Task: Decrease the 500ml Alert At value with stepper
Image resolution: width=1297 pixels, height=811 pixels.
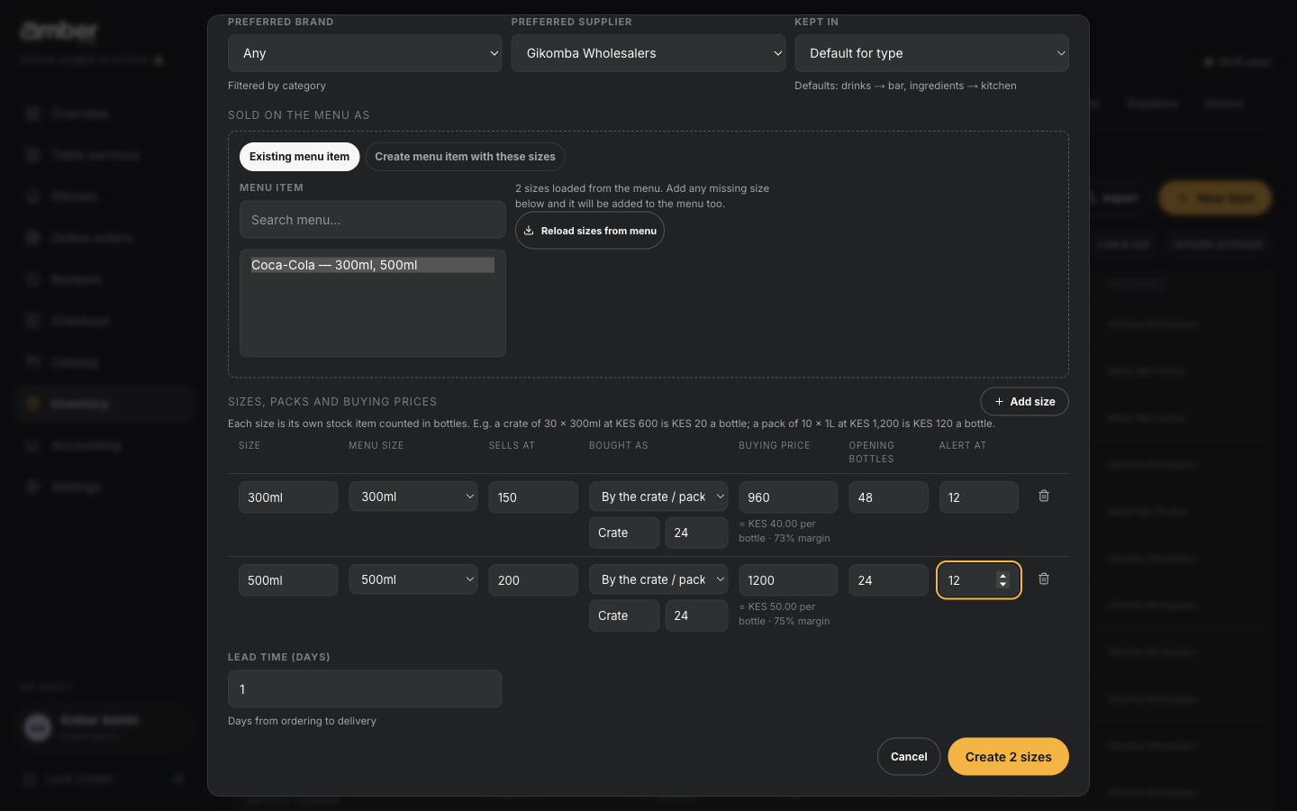Action: click(1002, 585)
